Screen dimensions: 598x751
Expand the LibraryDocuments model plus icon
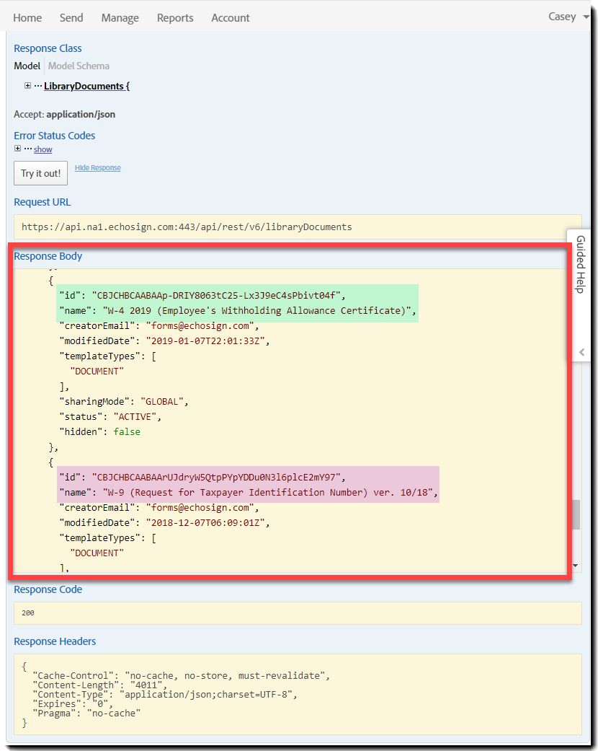point(28,85)
